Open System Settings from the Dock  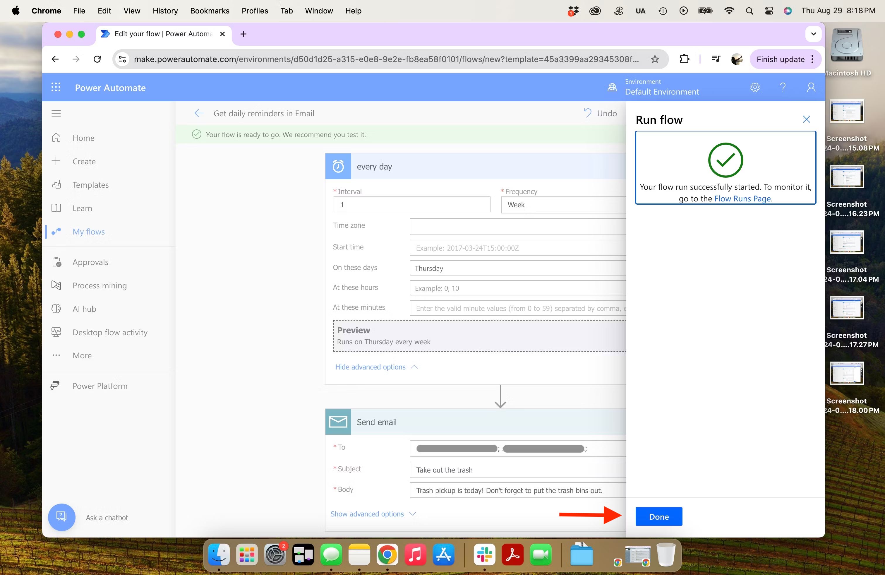pyautogui.click(x=275, y=555)
